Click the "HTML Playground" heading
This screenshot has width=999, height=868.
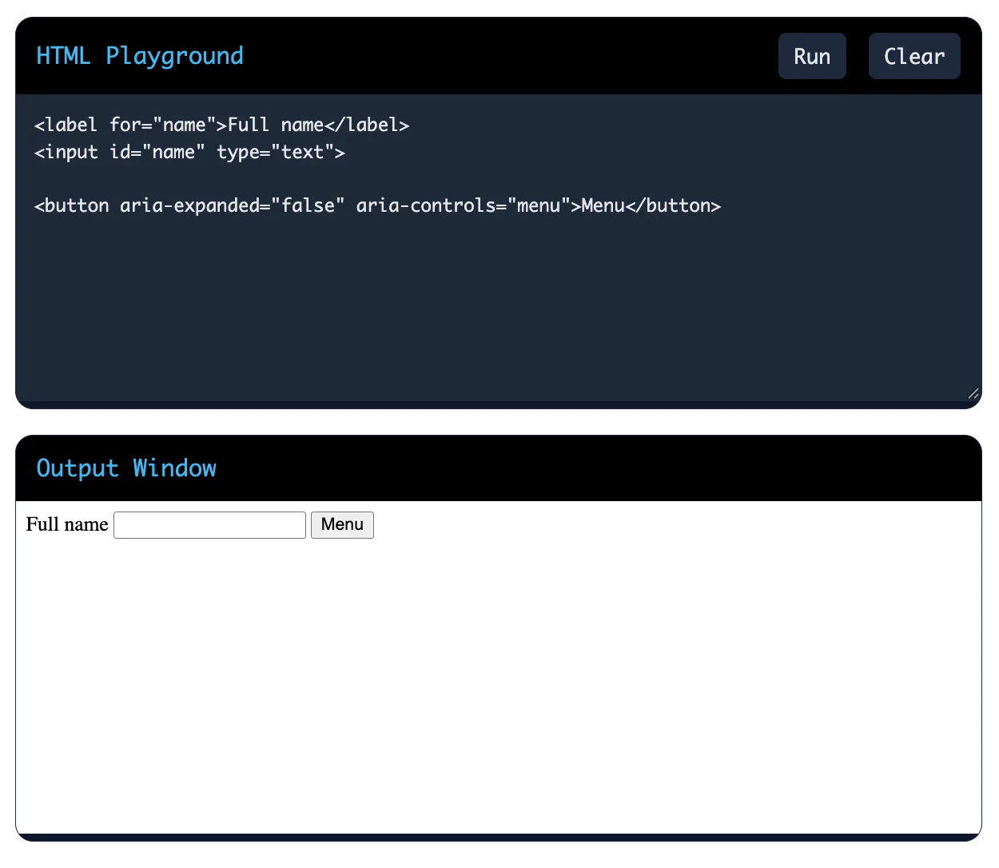[x=140, y=56]
